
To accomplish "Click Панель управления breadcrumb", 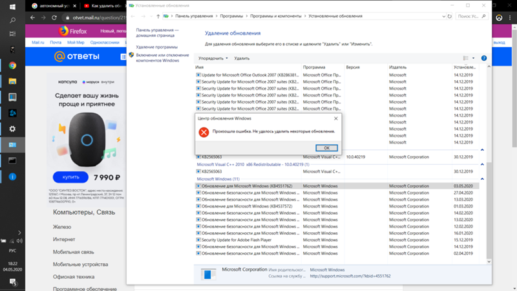I will (x=194, y=16).
